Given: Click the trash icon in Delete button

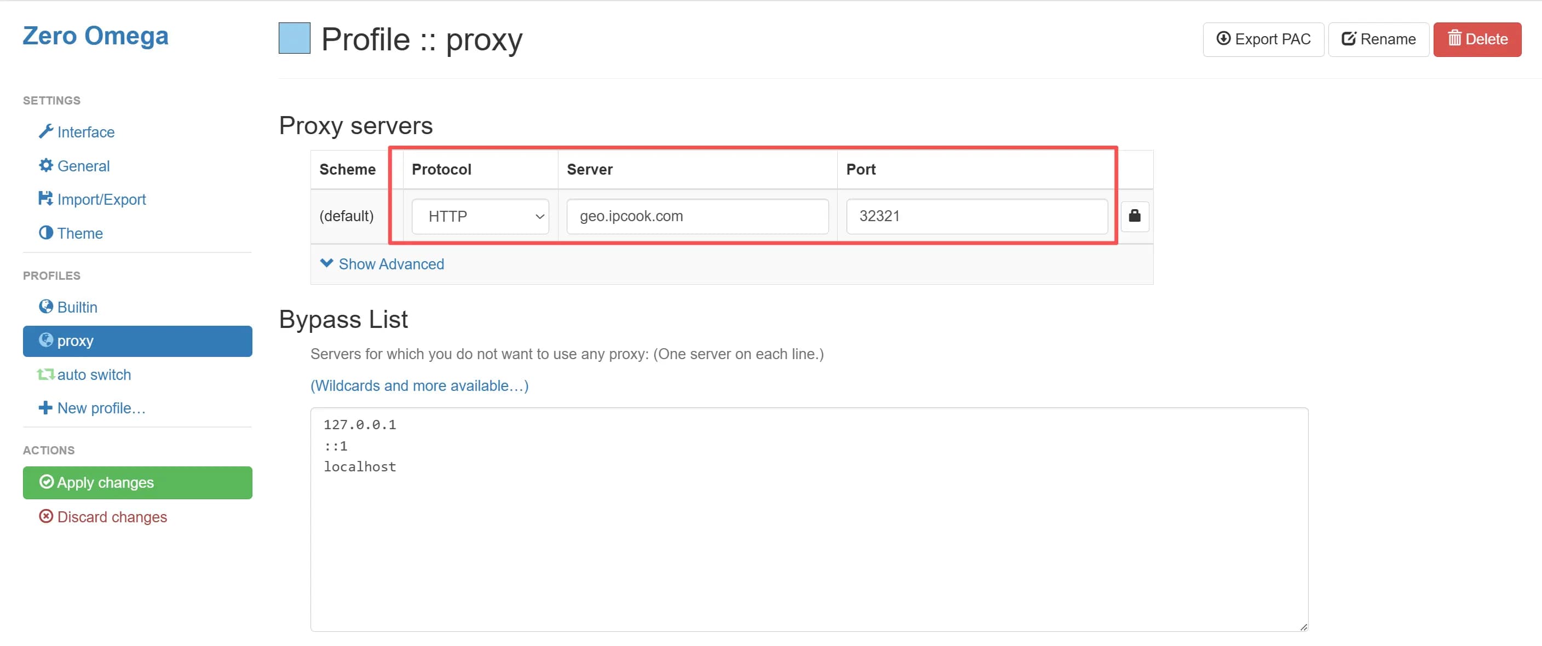Looking at the screenshot, I should [x=1454, y=38].
